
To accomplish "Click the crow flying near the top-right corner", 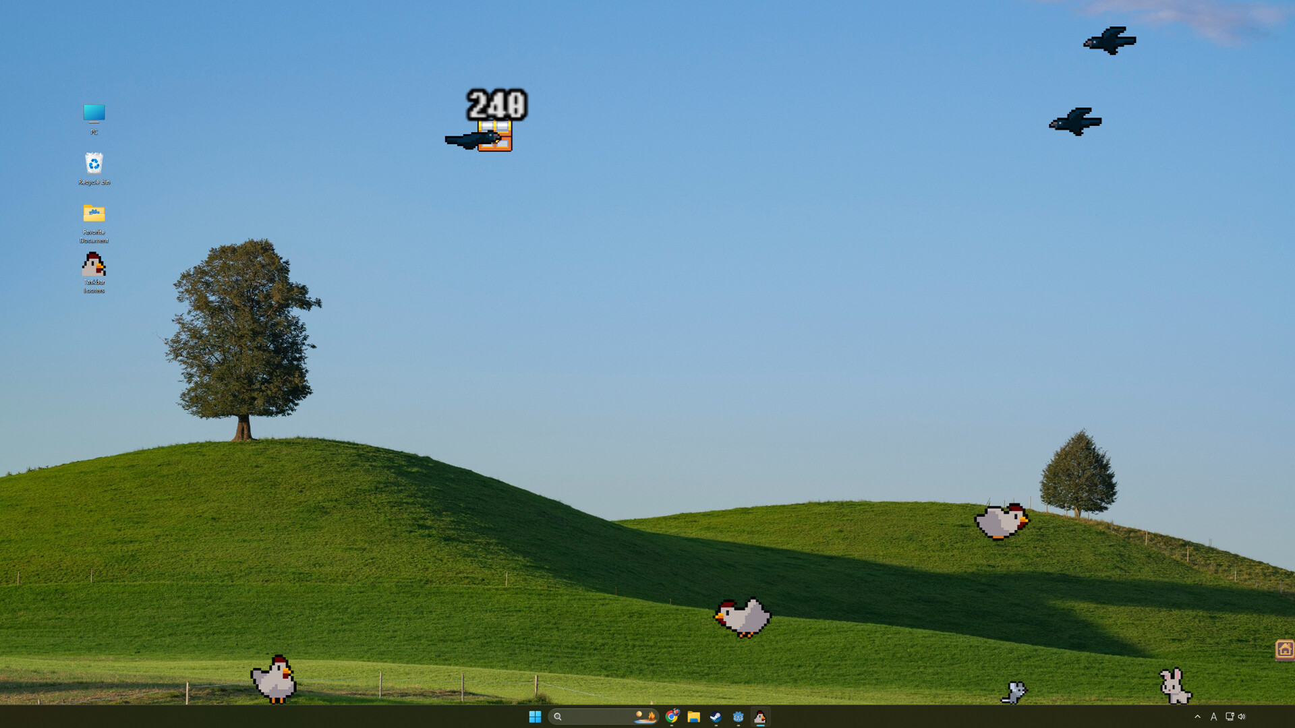I will pyautogui.click(x=1108, y=40).
